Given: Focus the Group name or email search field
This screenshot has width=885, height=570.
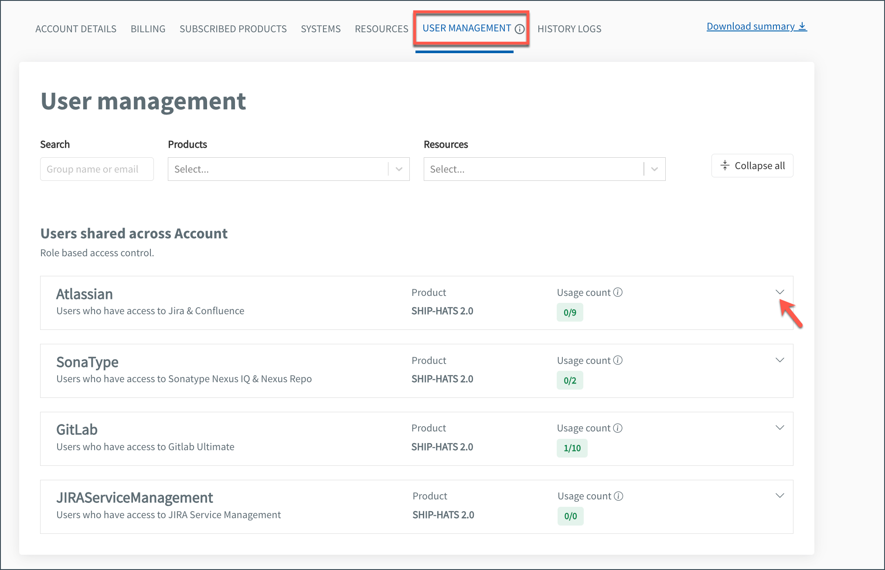Looking at the screenshot, I should (97, 169).
